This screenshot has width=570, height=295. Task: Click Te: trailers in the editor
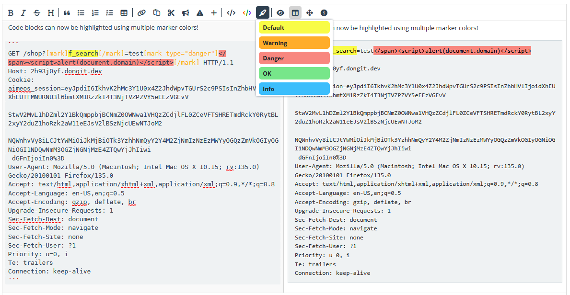pyautogui.click(x=31, y=262)
